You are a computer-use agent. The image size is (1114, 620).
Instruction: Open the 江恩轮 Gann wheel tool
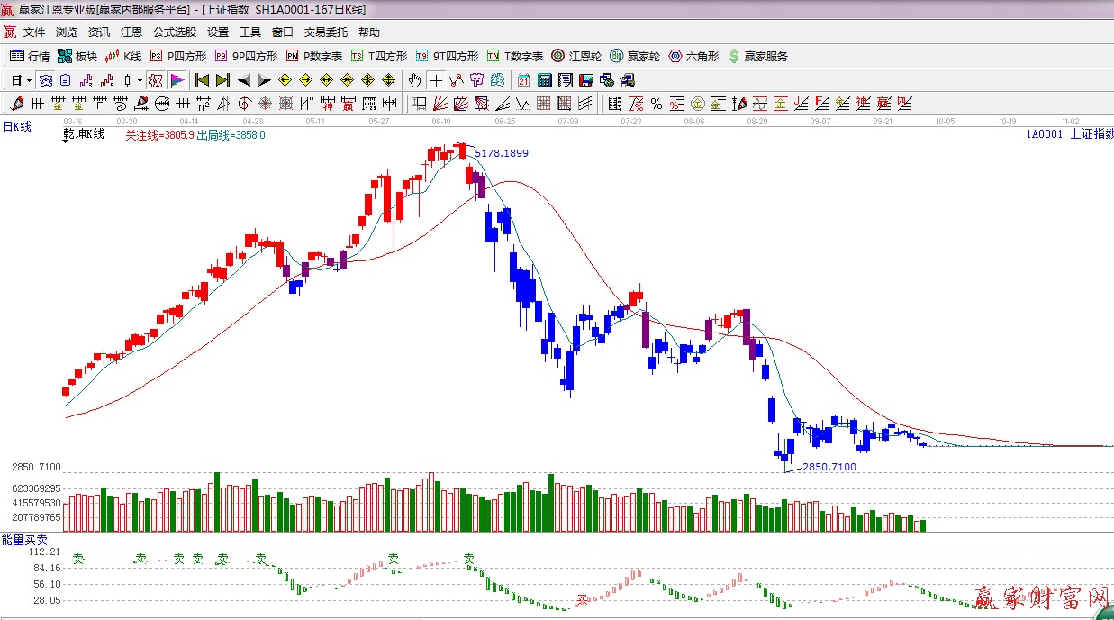coord(576,56)
